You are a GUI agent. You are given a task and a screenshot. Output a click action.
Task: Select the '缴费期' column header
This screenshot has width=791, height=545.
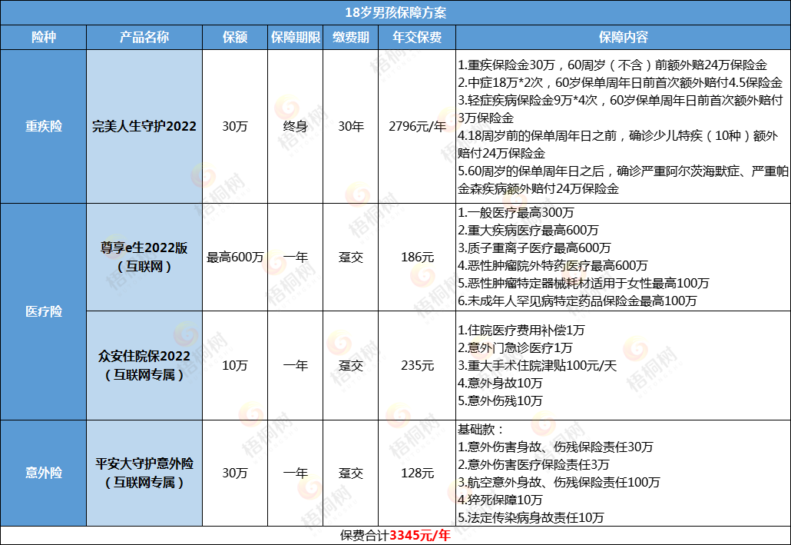(x=351, y=38)
